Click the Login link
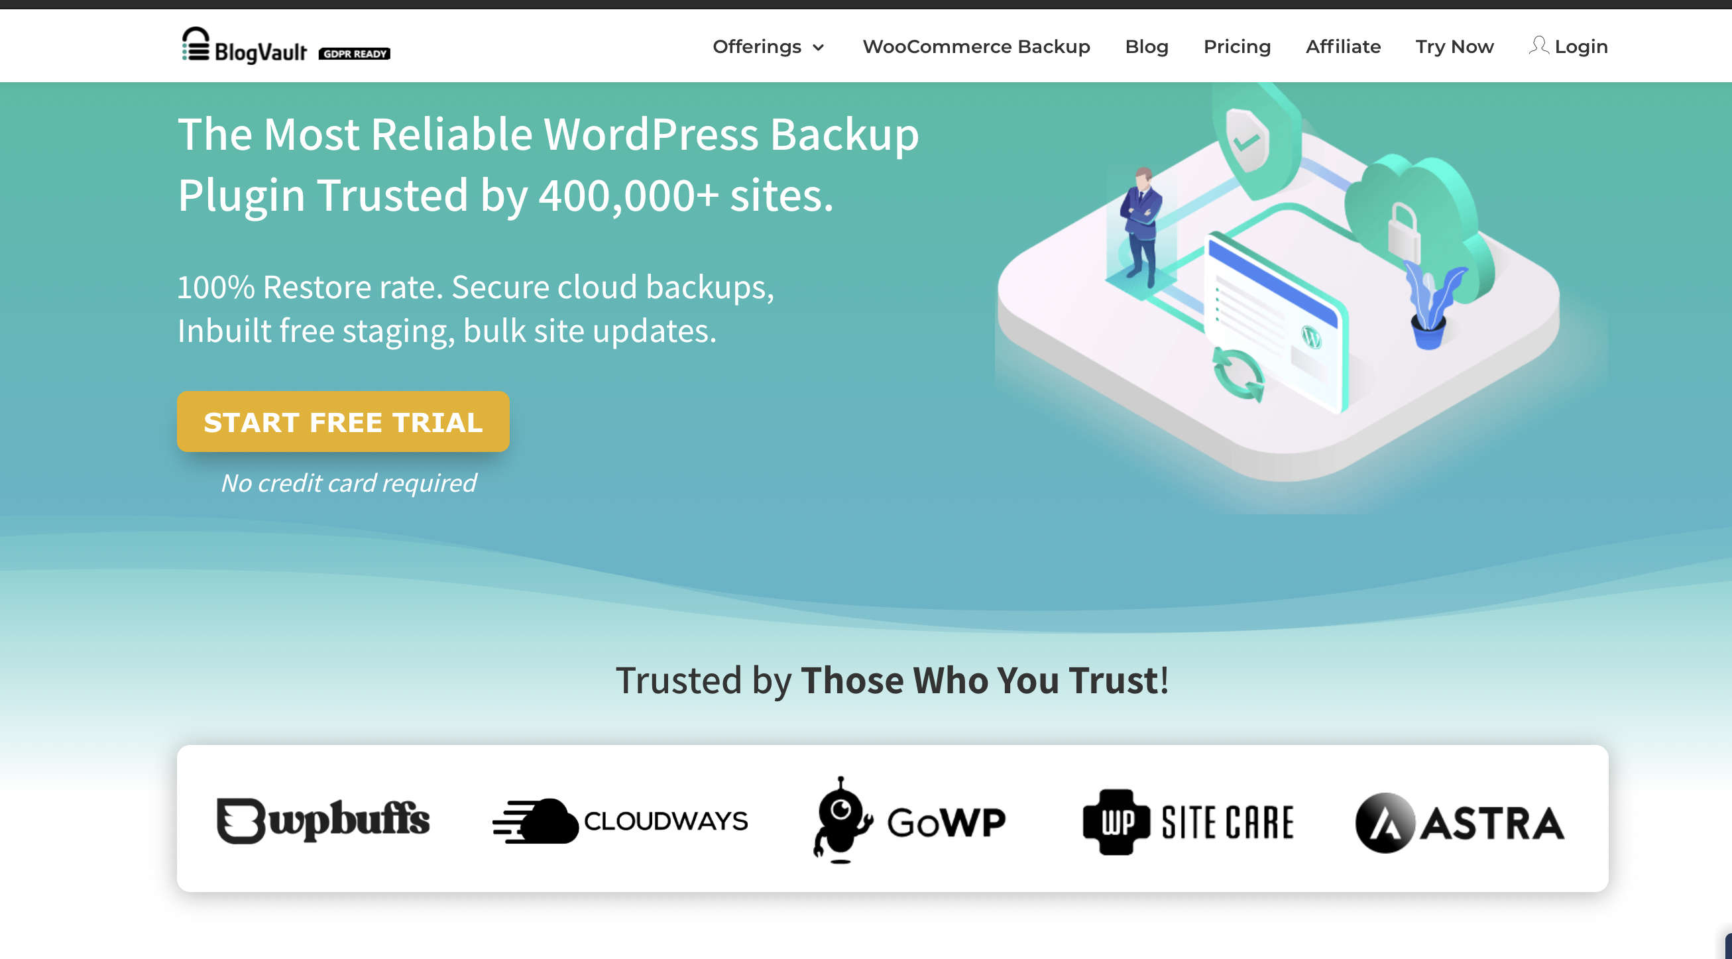1732x959 pixels. pos(1580,46)
